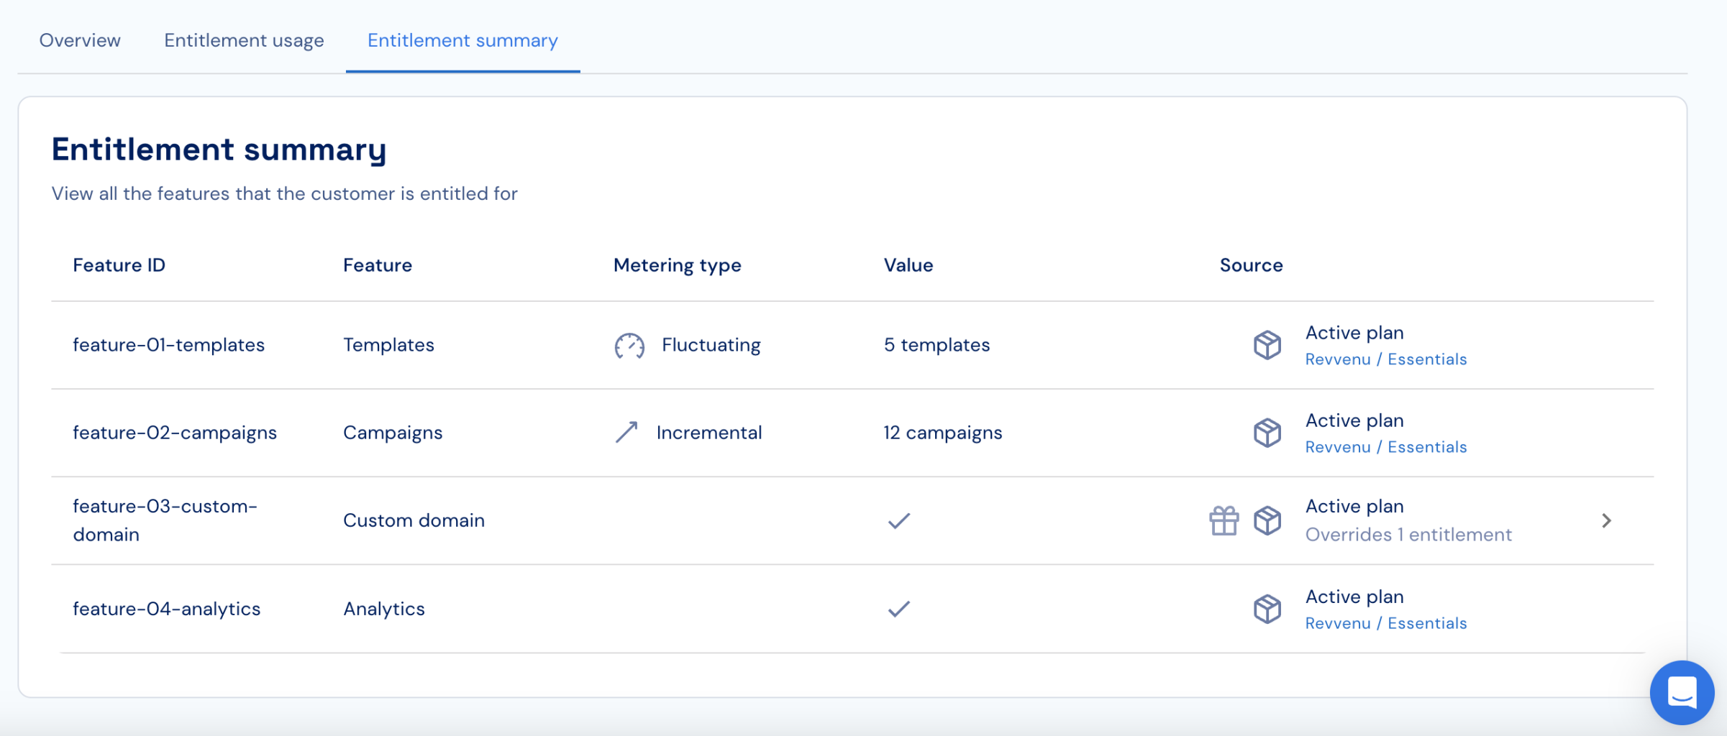Viewport: 1727px width, 736px height.
Task: Click the package icon in Templates row
Action: click(x=1267, y=345)
